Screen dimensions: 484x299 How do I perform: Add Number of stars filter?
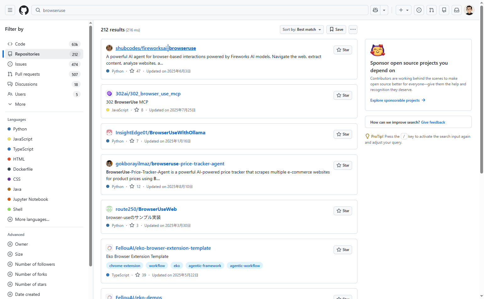coord(44,284)
